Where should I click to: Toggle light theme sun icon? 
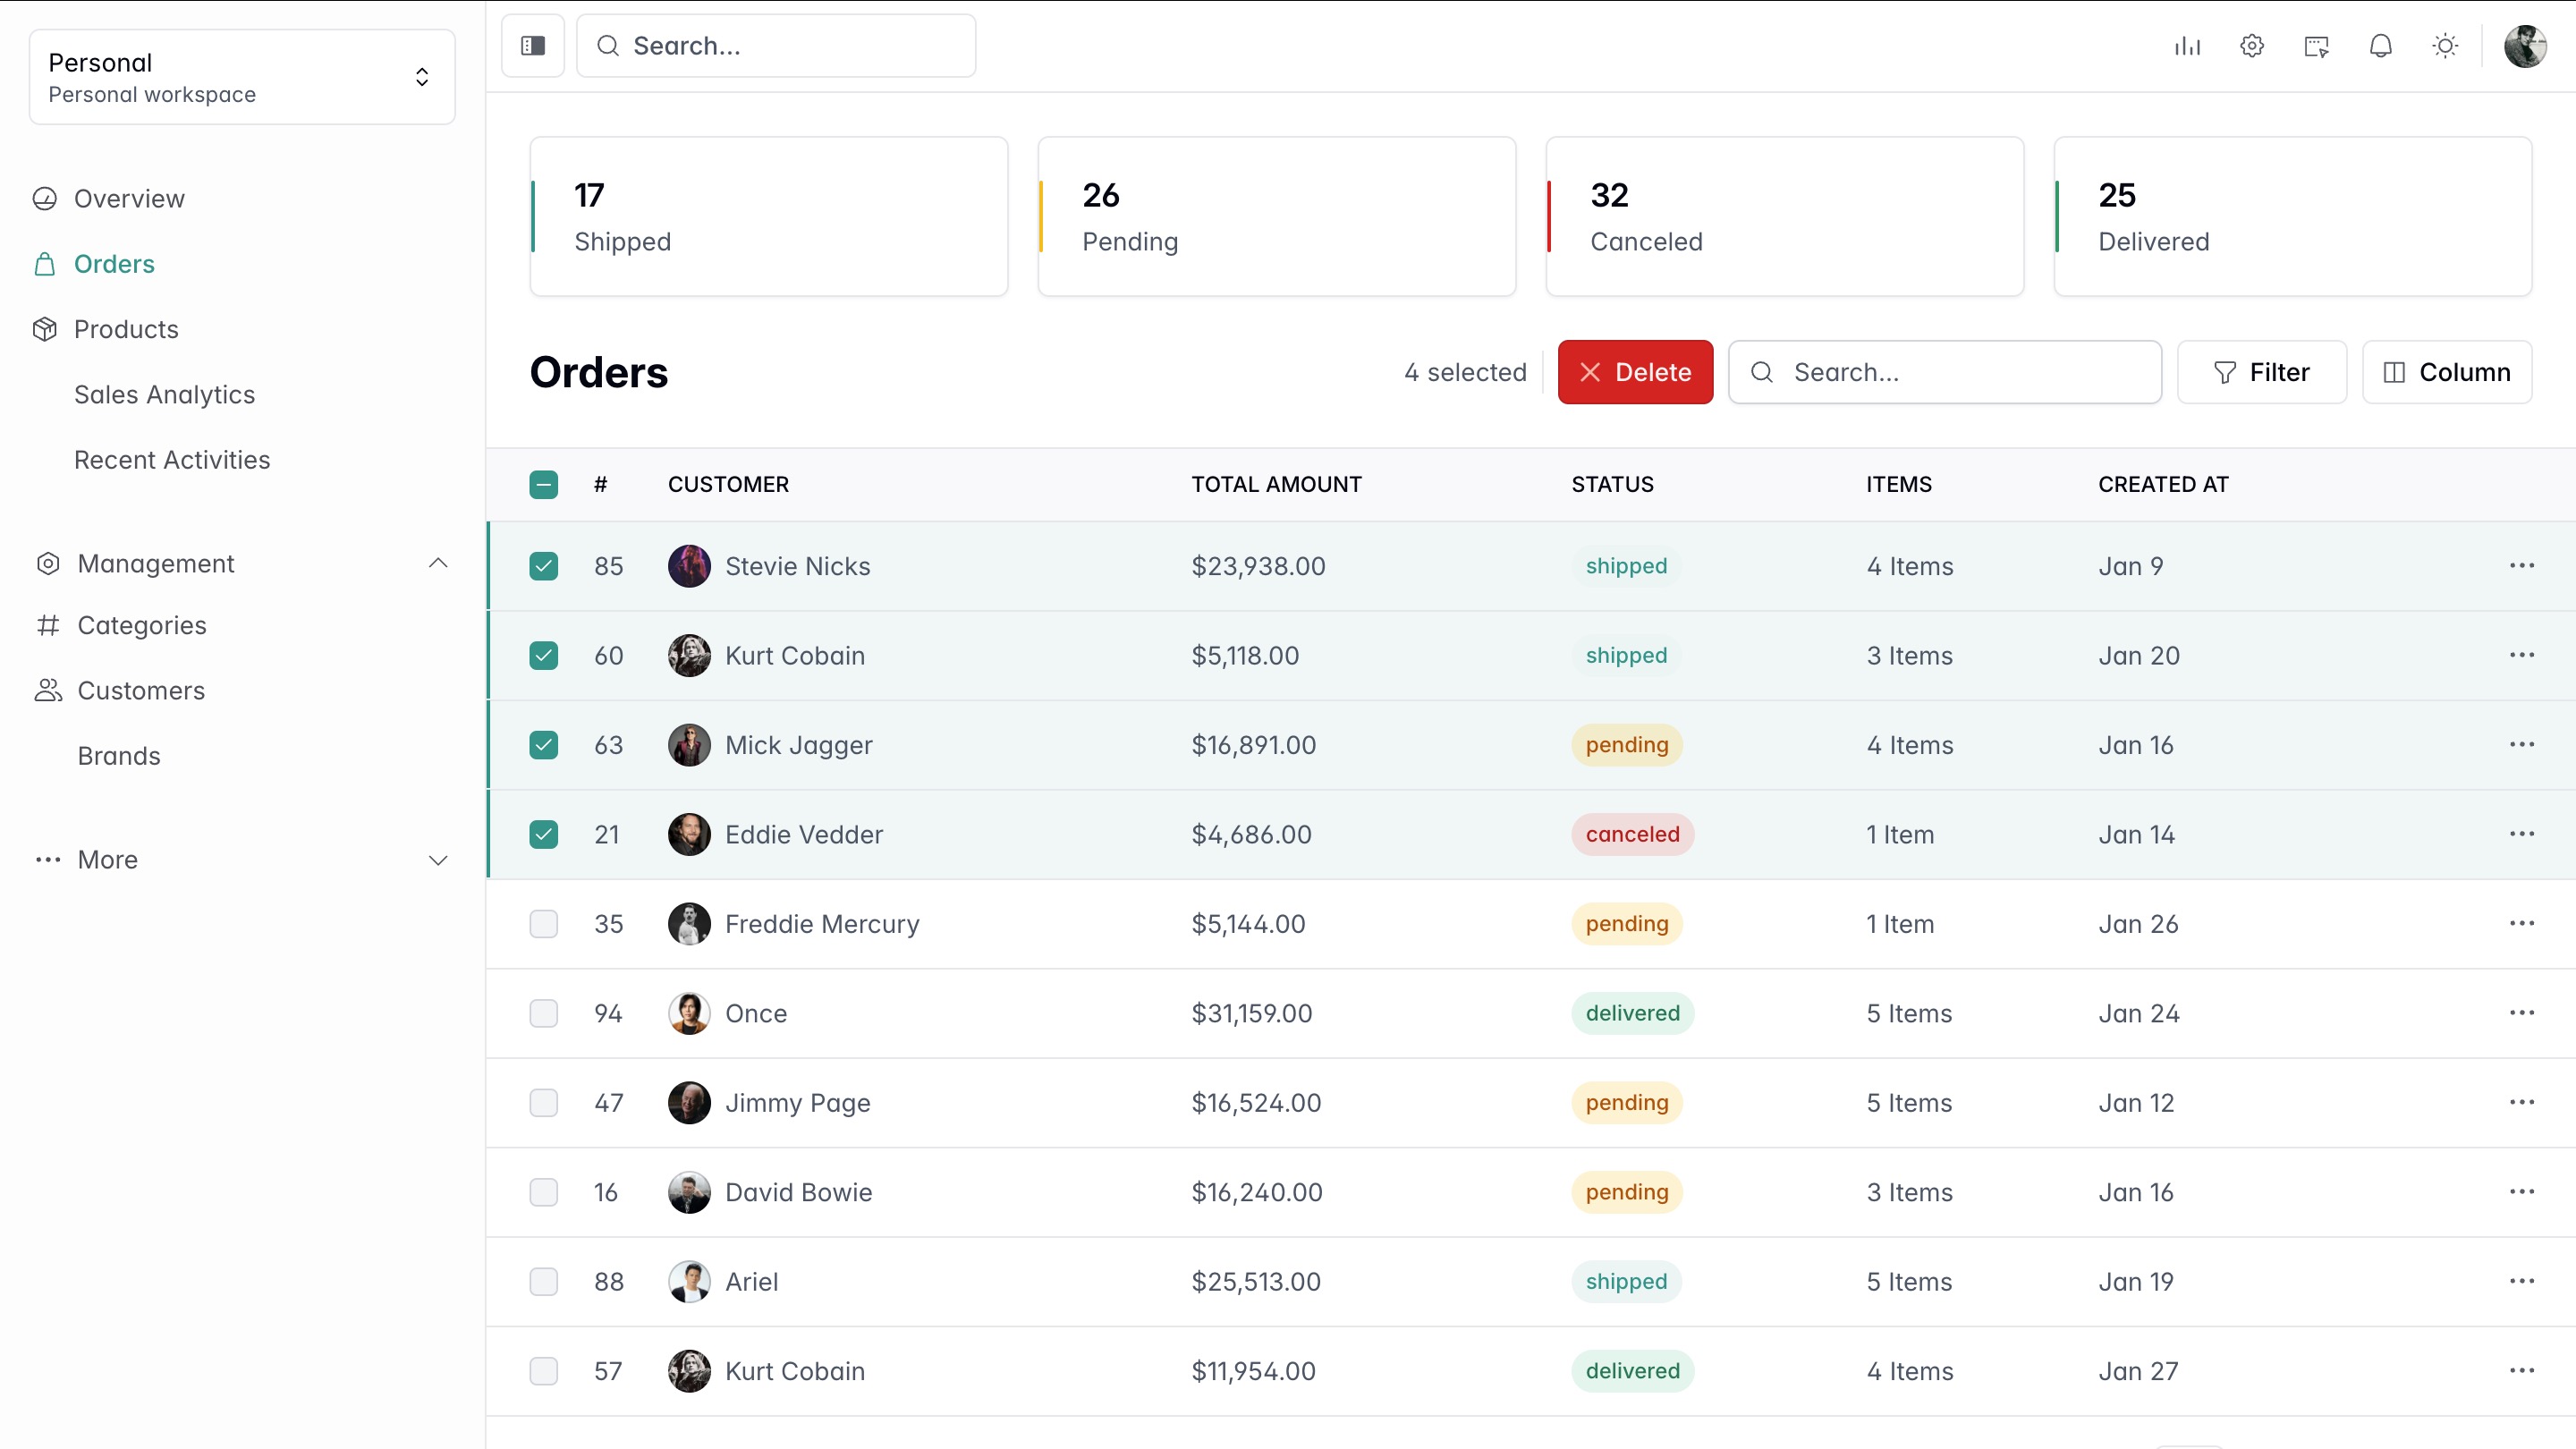point(2445,46)
